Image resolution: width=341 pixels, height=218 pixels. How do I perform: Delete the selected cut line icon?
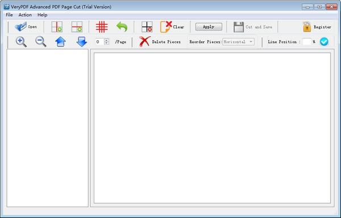pos(147,27)
